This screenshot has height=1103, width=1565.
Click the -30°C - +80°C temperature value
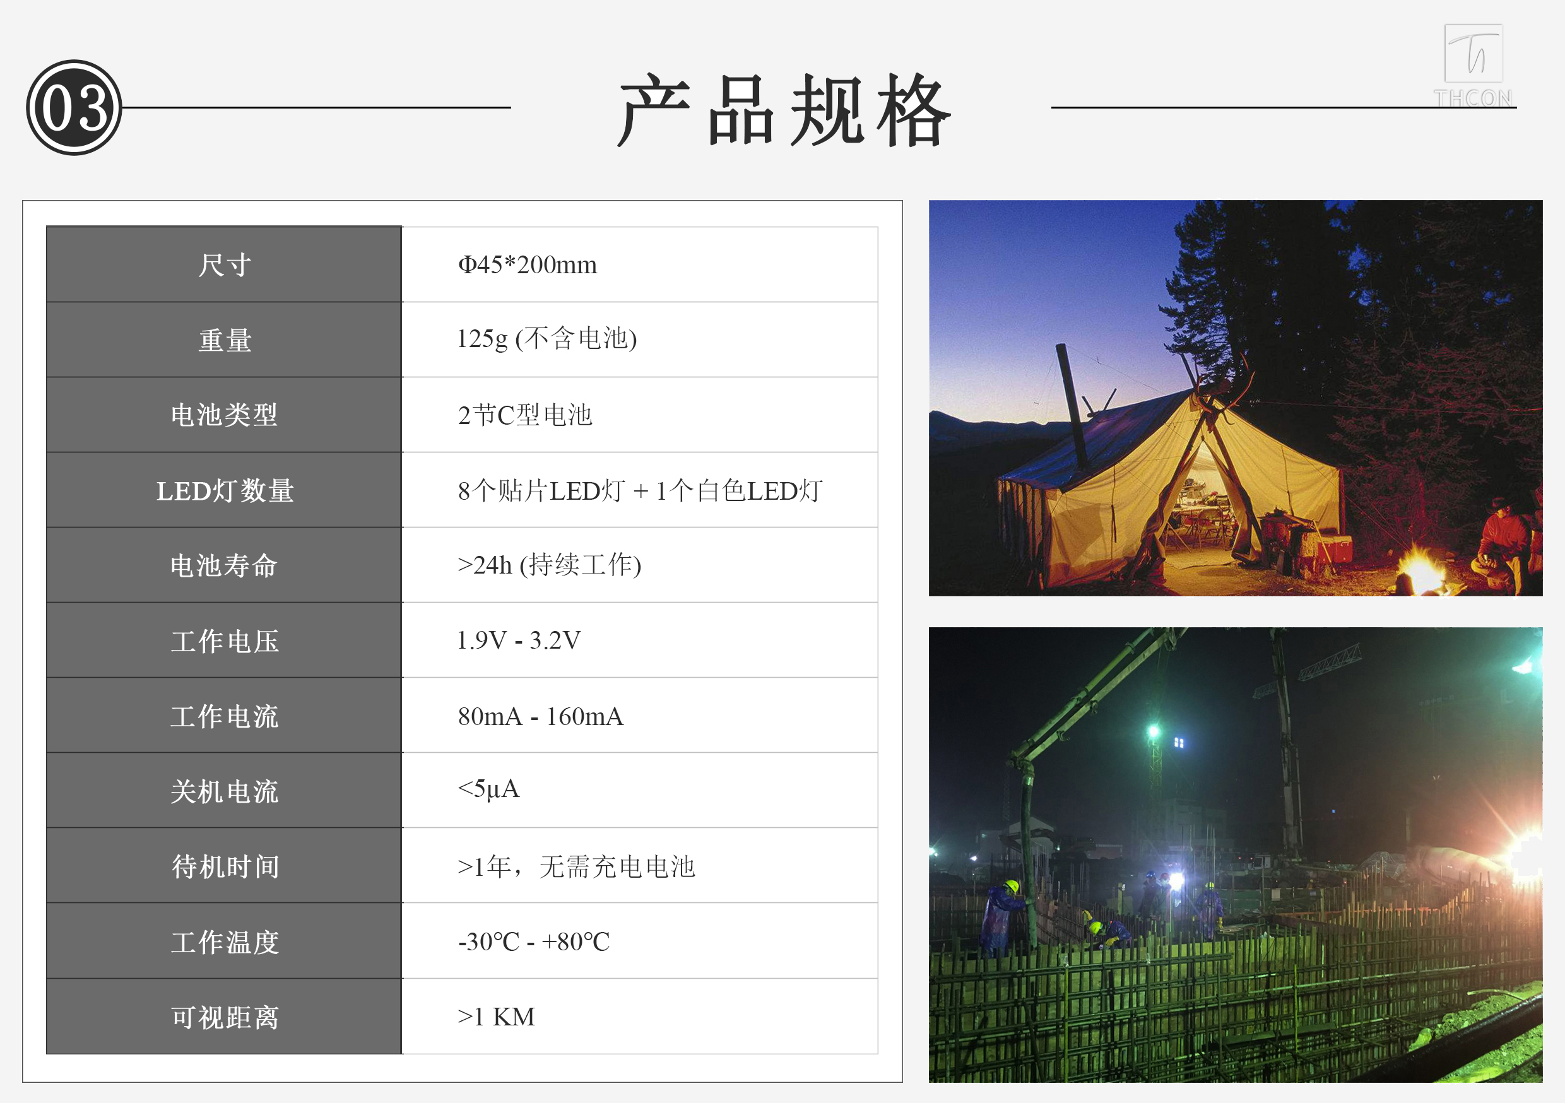(534, 941)
